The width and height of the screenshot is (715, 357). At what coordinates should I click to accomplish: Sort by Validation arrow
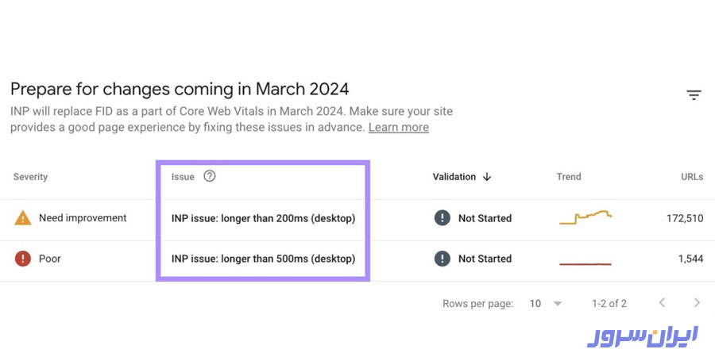[487, 177]
